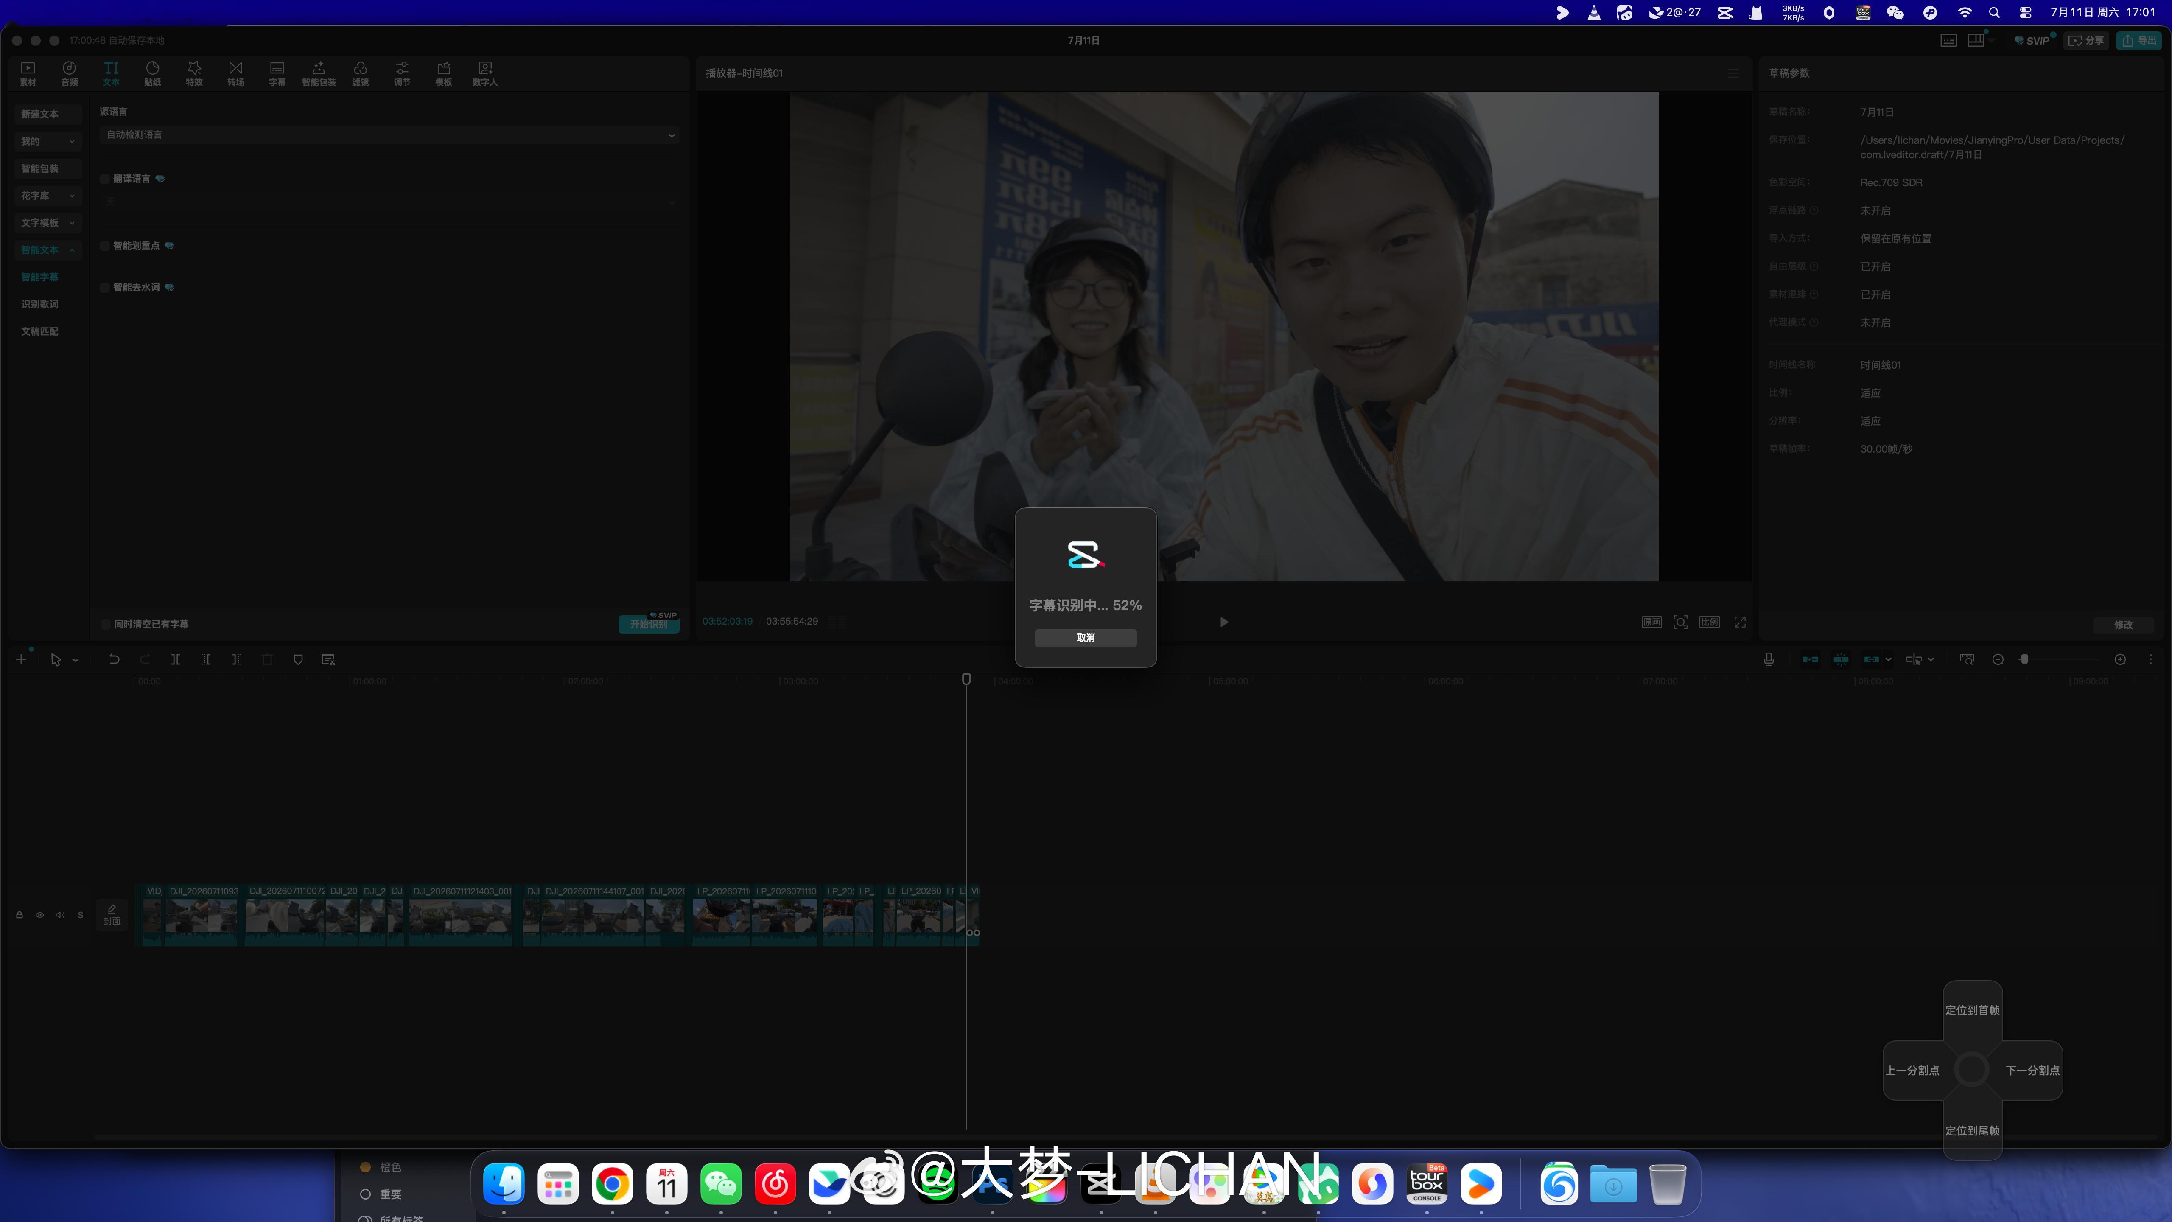Image resolution: width=2172 pixels, height=1222 pixels.
Task: Click the microphone voiceover record icon
Action: click(1768, 659)
